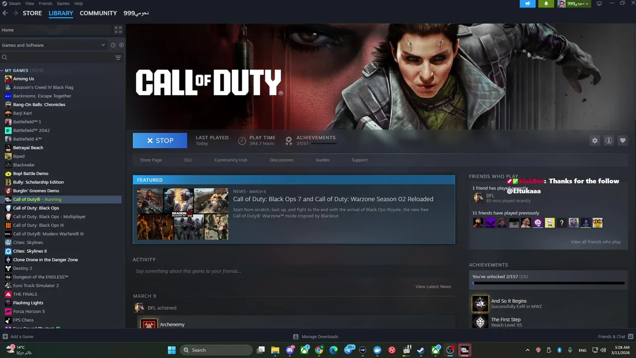The image size is (636, 358).
Task: Open Microsoft Edge on the taskbar
Action: [333, 350]
